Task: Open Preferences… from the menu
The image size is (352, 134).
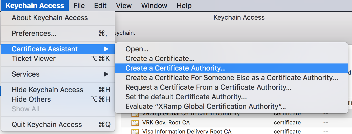Action: tap(58, 33)
